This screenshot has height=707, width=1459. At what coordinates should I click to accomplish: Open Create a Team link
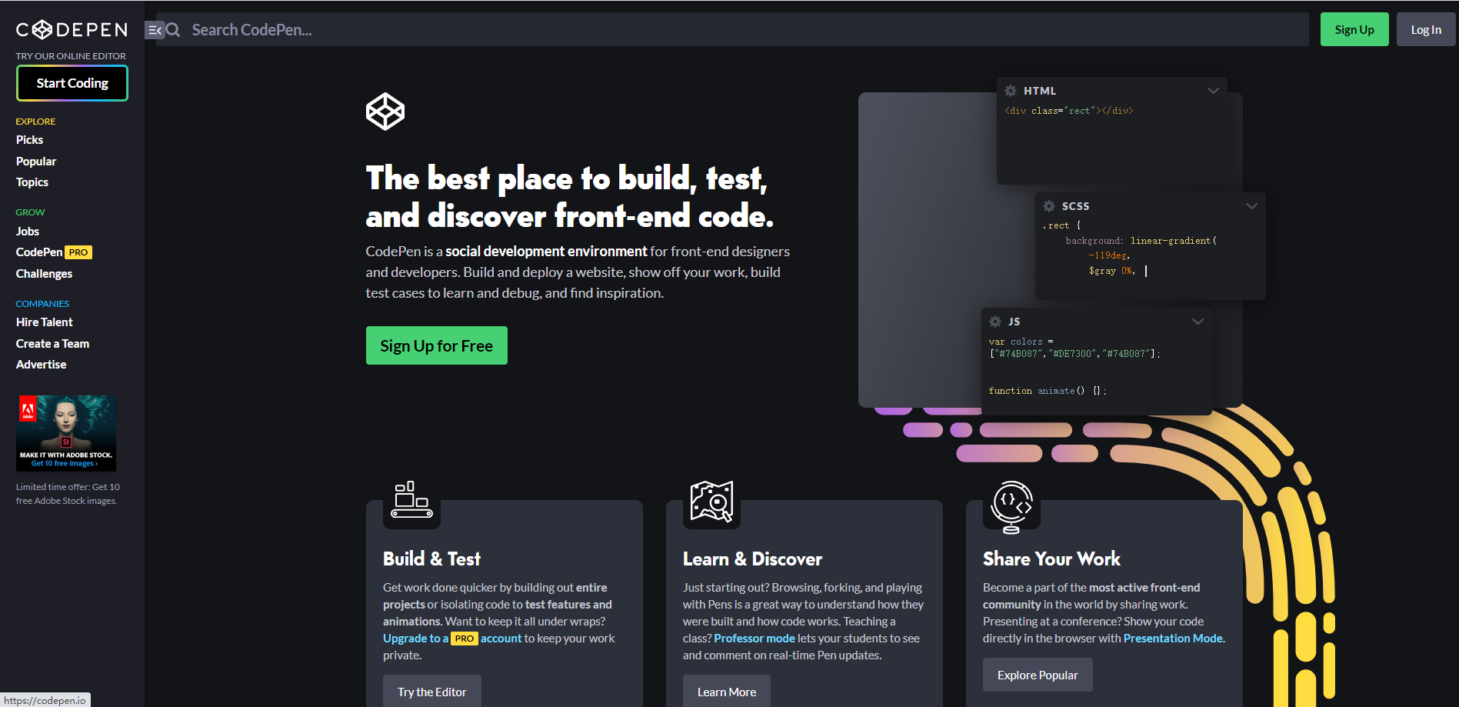pyautogui.click(x=52, y=344)
